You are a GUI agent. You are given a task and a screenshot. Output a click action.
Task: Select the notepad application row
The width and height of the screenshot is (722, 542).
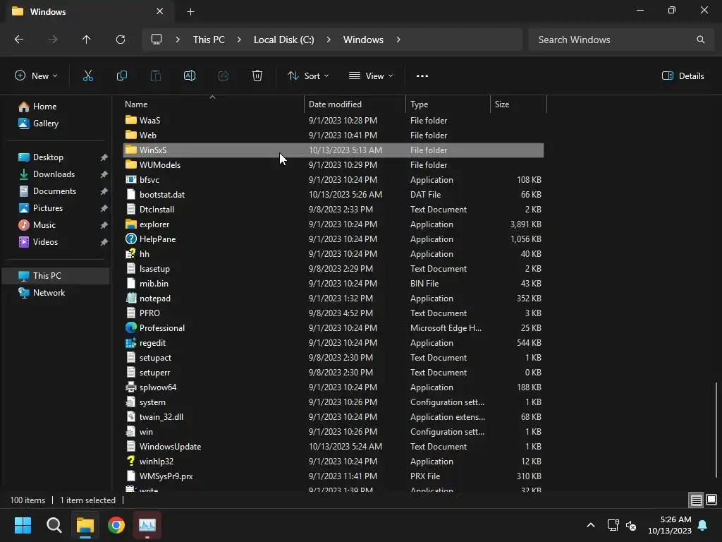(x=334, y=299)
